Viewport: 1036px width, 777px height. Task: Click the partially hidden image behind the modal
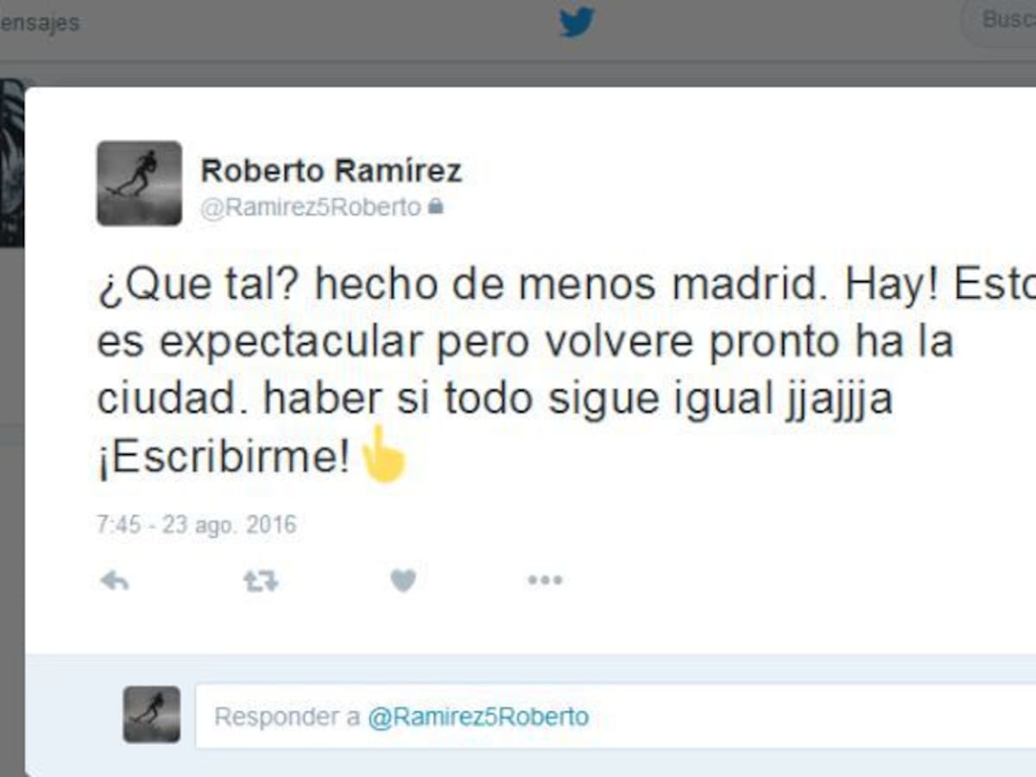12,162
